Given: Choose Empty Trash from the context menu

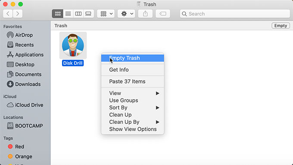Looking at the screenshot, I should [x=132, y=58].
